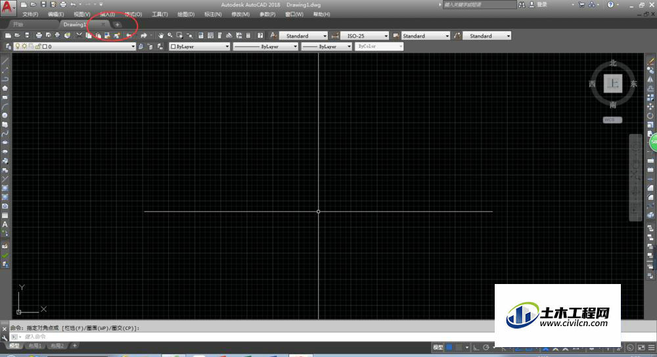Image resolution: width=657 pixels, height=357 pixels.
Task: Toggle layer 0 freeze sun icon
Action: 24,47
